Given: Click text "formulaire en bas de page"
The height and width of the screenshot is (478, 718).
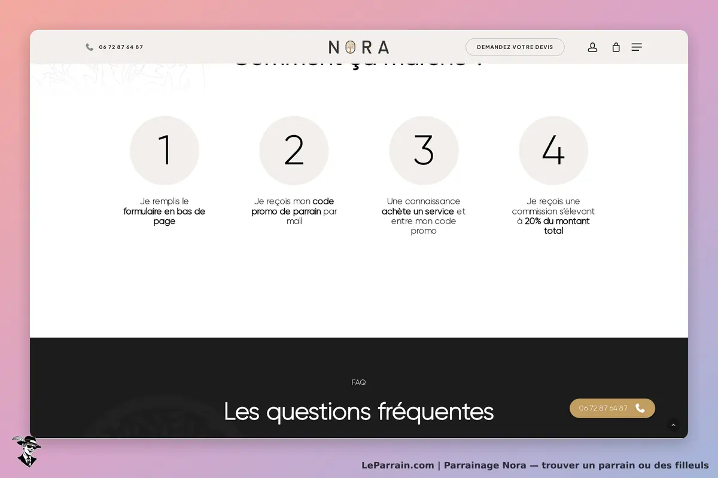Looking at the screenshot, I should [x=165, y=216].
